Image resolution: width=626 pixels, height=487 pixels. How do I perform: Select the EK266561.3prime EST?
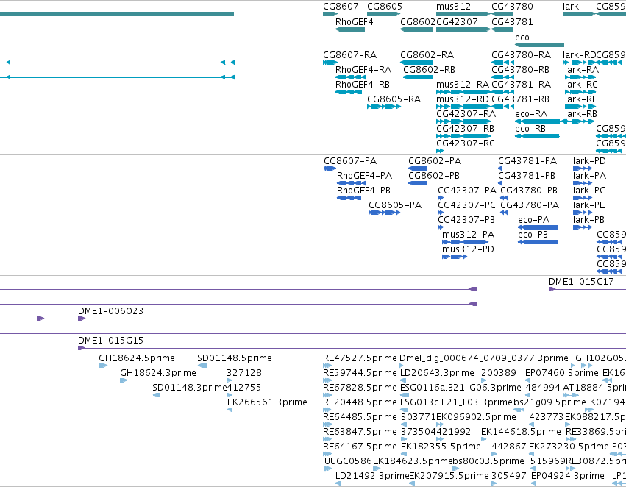point(230,410)
